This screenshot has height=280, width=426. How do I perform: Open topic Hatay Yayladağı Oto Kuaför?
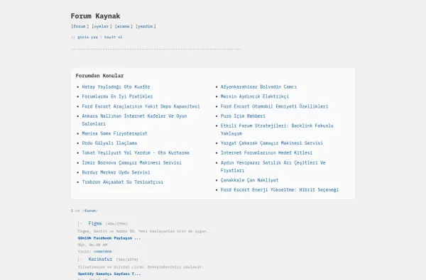click(x=116, y=86)
